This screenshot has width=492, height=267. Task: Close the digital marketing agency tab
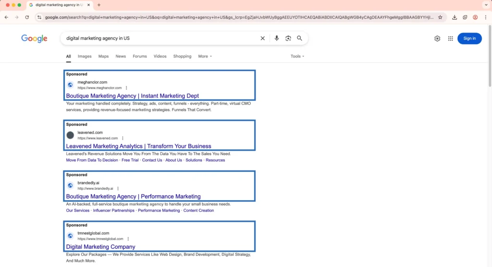point(88,5)
